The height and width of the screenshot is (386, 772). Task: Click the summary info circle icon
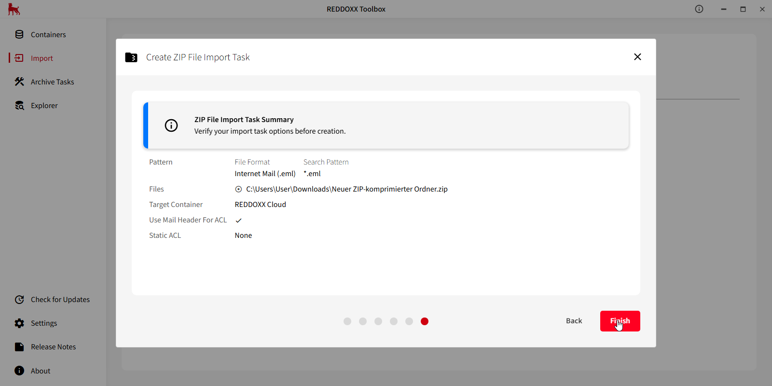171,125
